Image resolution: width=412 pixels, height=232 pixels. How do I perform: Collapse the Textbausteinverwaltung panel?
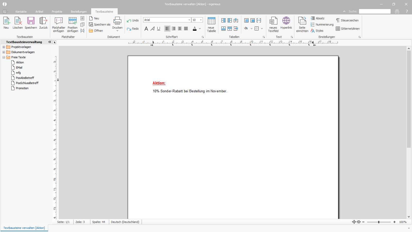pos(50,42)
